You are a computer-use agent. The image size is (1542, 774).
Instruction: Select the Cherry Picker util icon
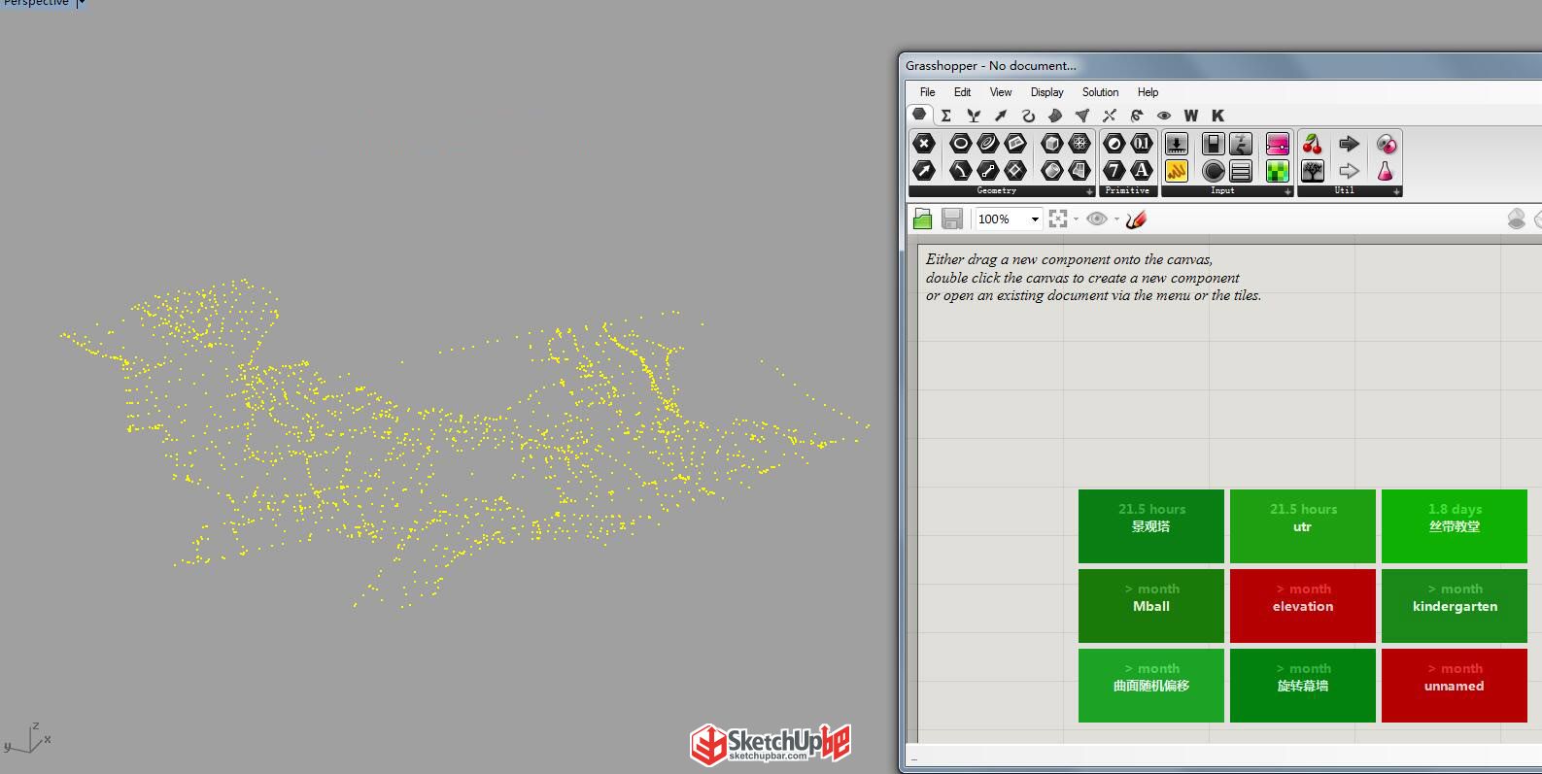[x=1313, y=144]
